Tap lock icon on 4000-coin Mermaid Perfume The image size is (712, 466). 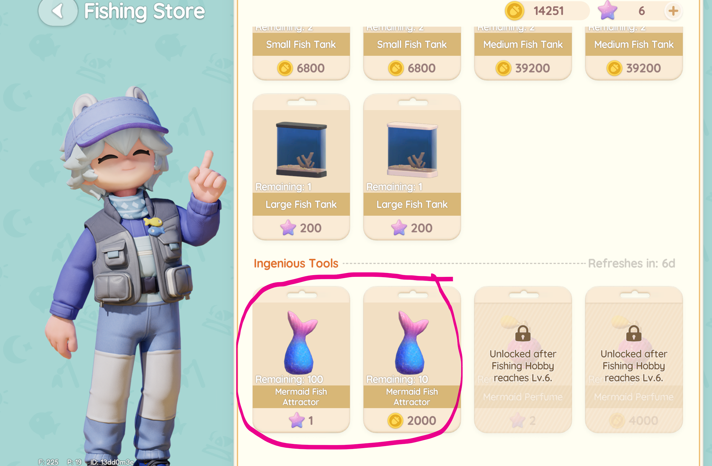[x=634, y=333]
